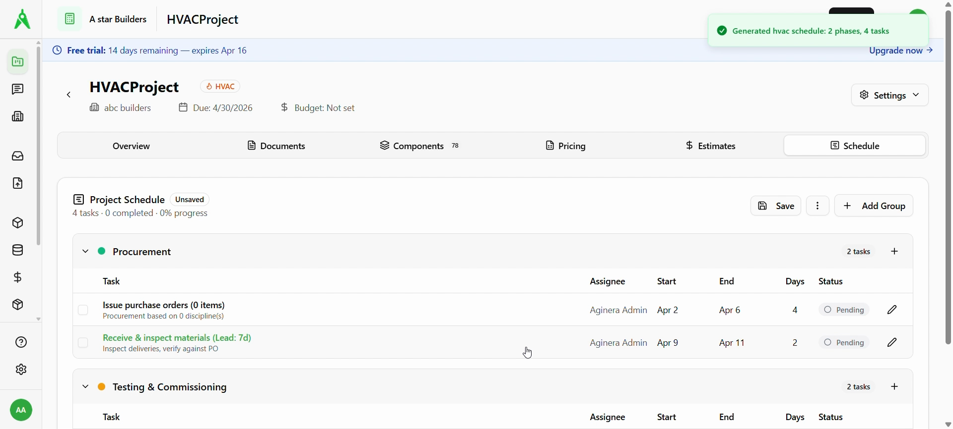
Task: Go back using the left arrow
Action: click(69, 95)
